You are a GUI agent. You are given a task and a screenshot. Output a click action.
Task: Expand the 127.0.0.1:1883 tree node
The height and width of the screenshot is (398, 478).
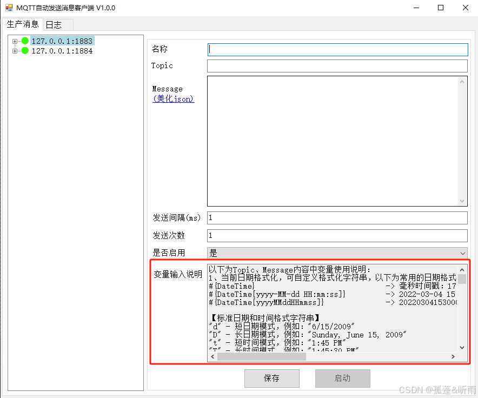15,41
